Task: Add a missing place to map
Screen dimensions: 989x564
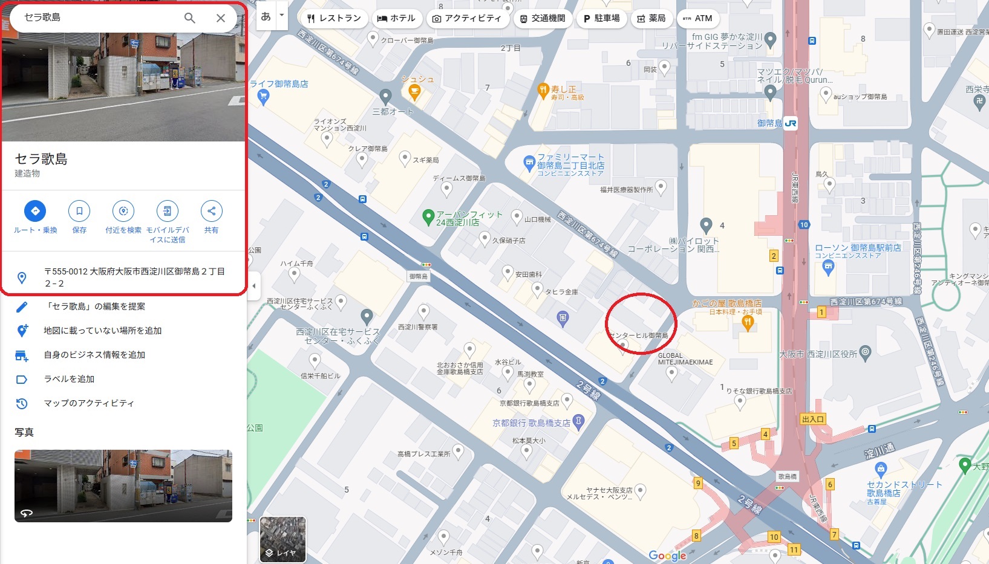Action: [123, 331]
